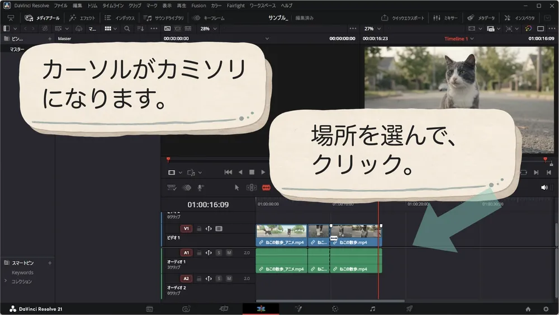Open the import media dropdown arrow
Screen dimensions: 559x315
coord(67,29)
